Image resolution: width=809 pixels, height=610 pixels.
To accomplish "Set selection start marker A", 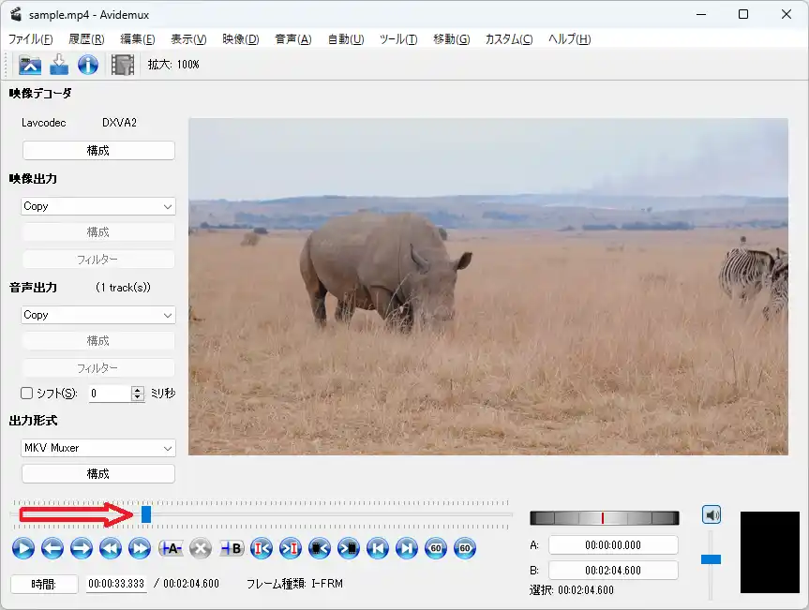I will pyautogui.click(x=171, y=549).
